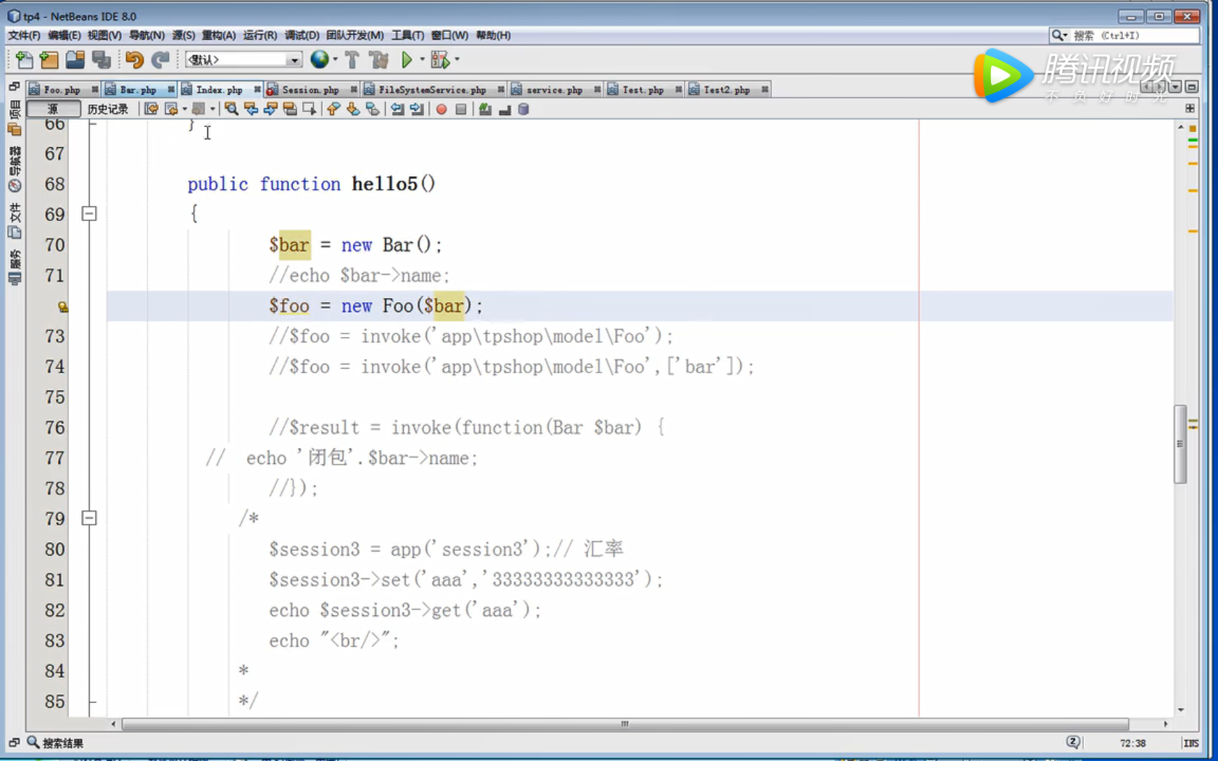Switch to the Test2.php tab
Viewport: 1218px width, 761px height.
pyautogui.click(x=727, y=90)
